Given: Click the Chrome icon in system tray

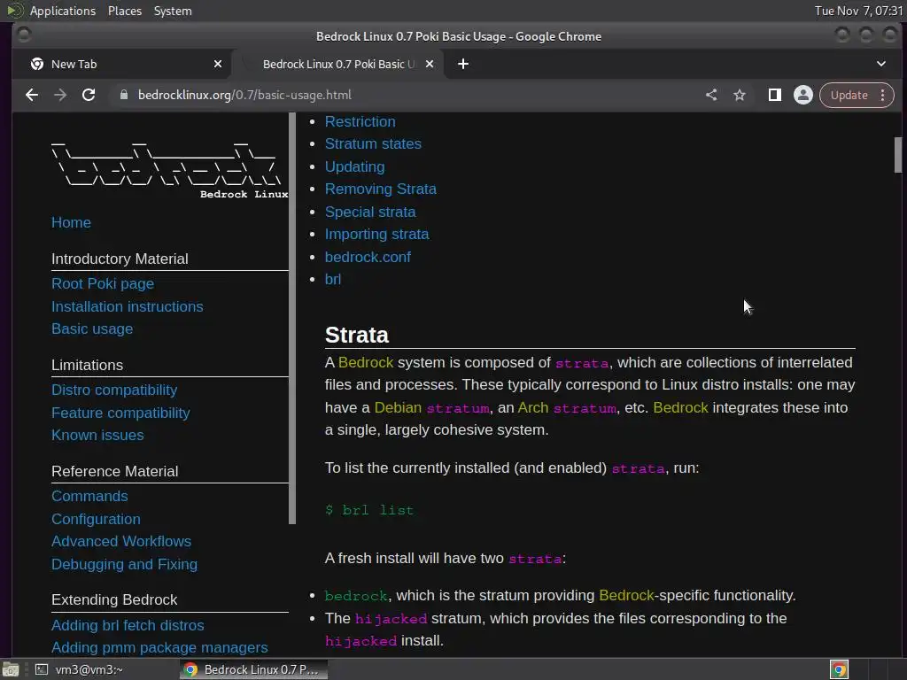Looking at the screenshot, I should 839,669.
